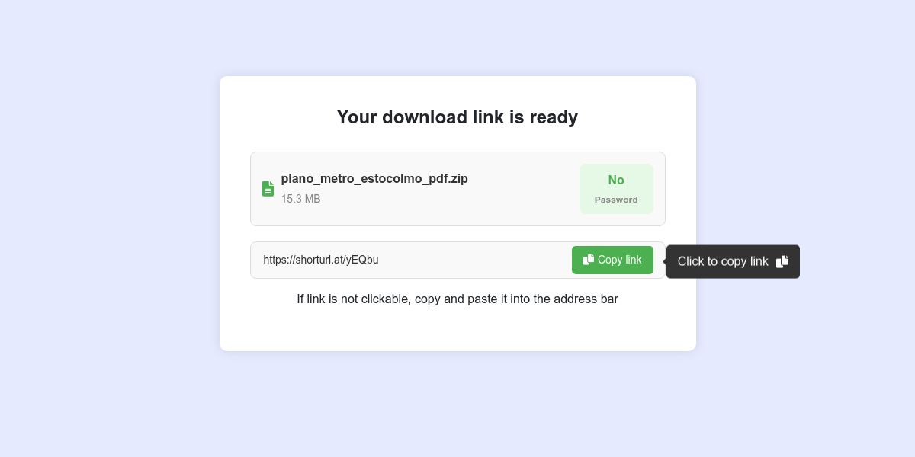Click the 'Click to copy link' tooltip text
This screenshot has width=915, height=457.
tap(723, 262)
